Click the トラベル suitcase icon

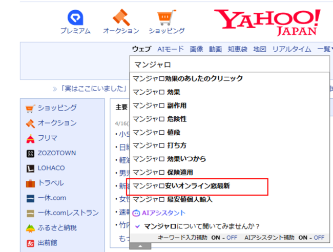[x=30, y=183]
